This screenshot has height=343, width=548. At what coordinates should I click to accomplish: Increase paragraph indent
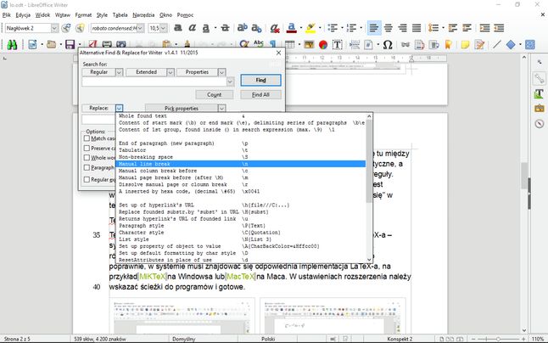(x=484, y=28)
